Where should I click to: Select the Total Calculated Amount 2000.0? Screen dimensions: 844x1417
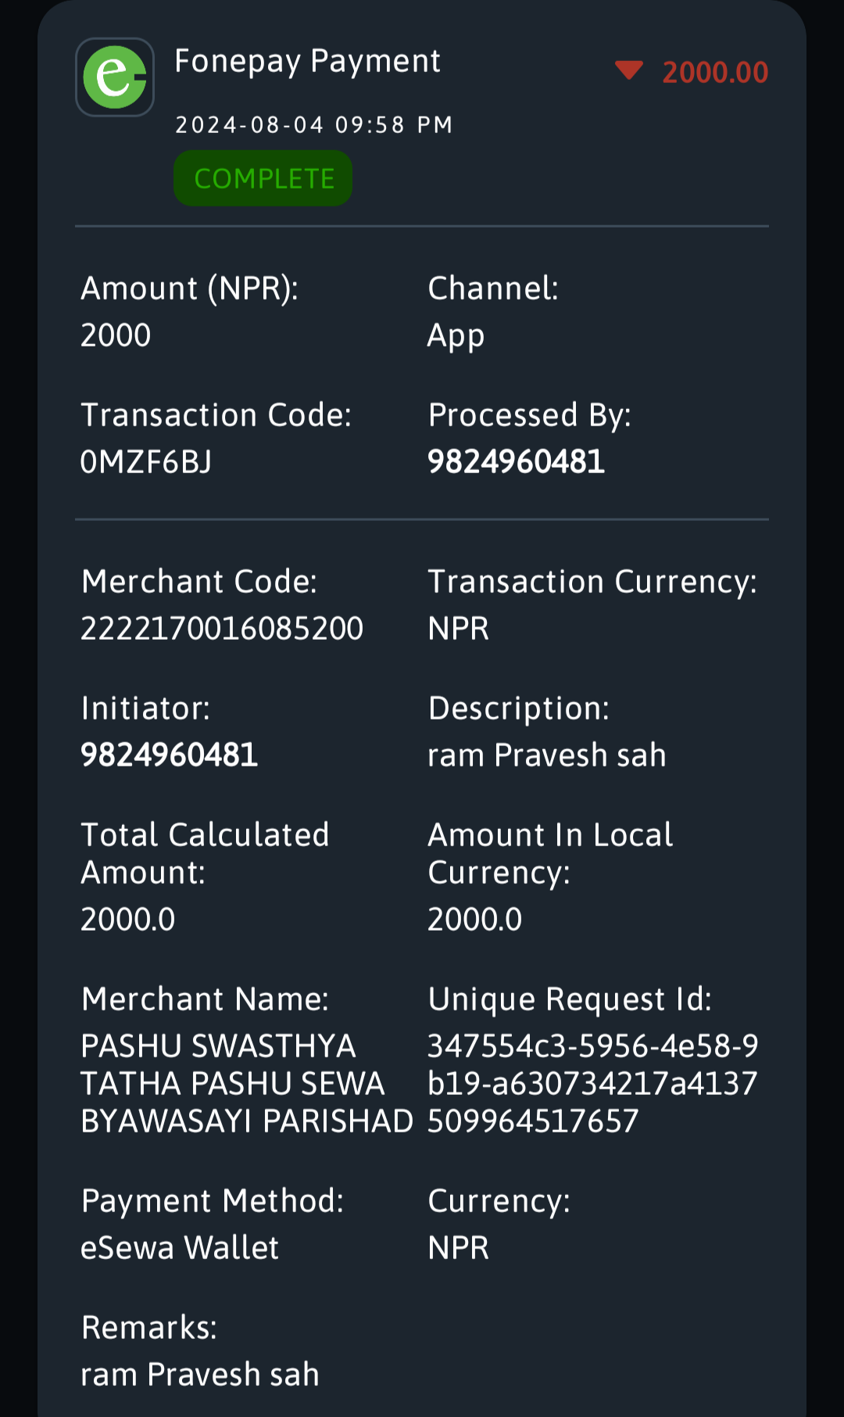pos(128,920)
